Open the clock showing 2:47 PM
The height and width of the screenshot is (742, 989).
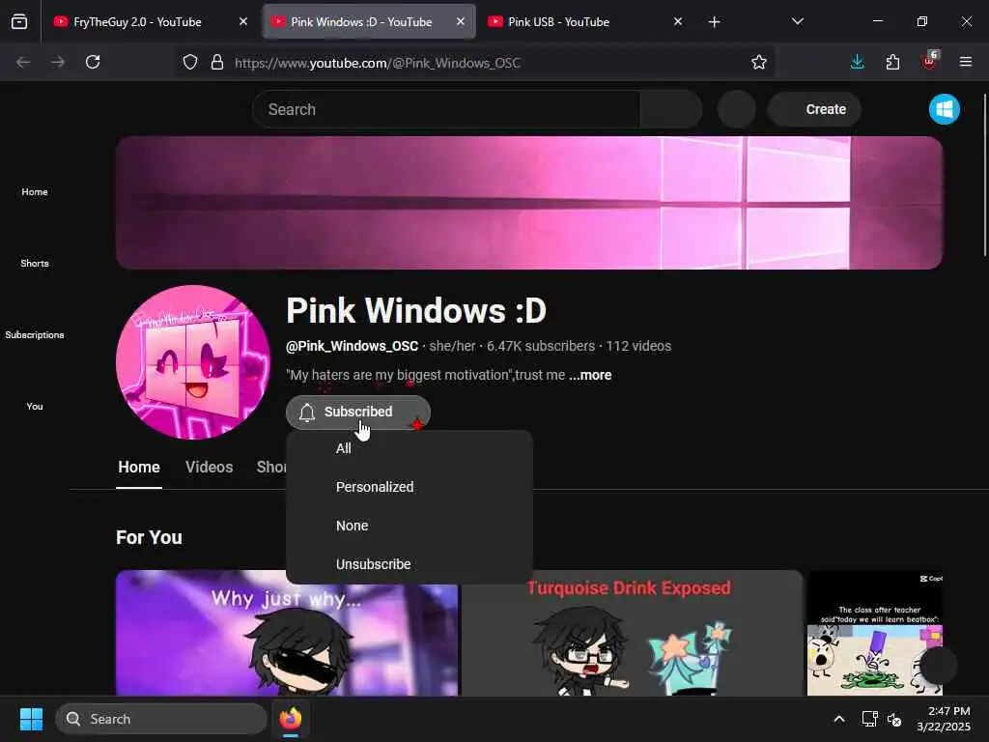944,719
